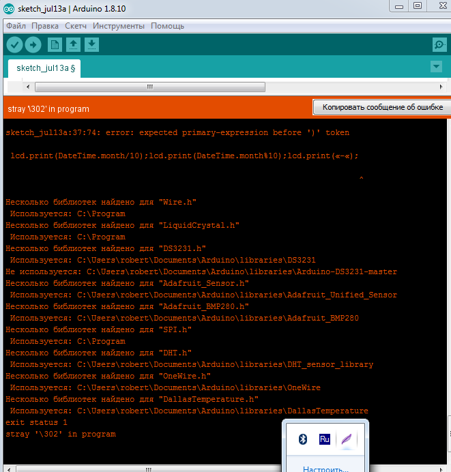Open the Файл menu
The width and height of the screenshot is (451, 472).
(x=16, y=26)
